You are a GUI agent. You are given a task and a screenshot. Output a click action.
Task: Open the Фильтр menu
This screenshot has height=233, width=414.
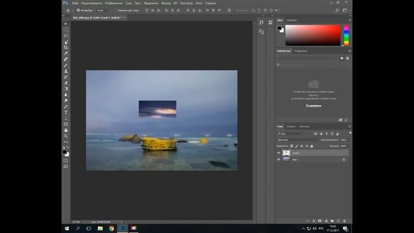(x=166, y=3)
